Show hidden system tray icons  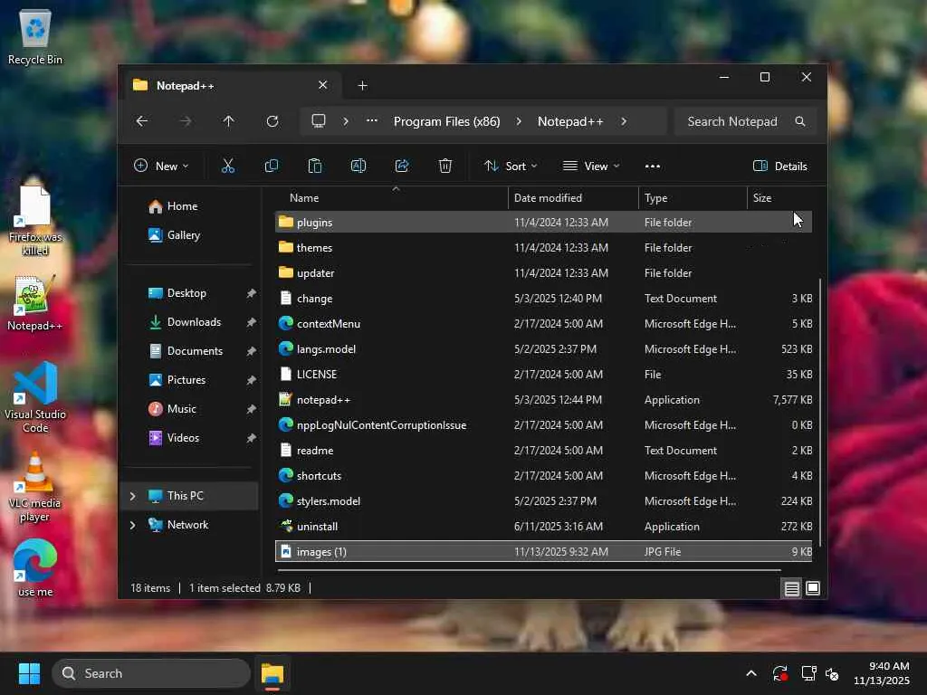(x=750, y=673)
